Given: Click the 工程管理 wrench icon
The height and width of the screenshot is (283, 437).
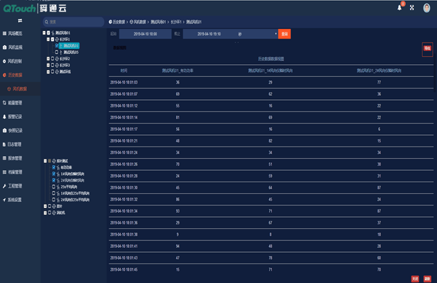Looking at the screenshot, I should coord(5,186).
